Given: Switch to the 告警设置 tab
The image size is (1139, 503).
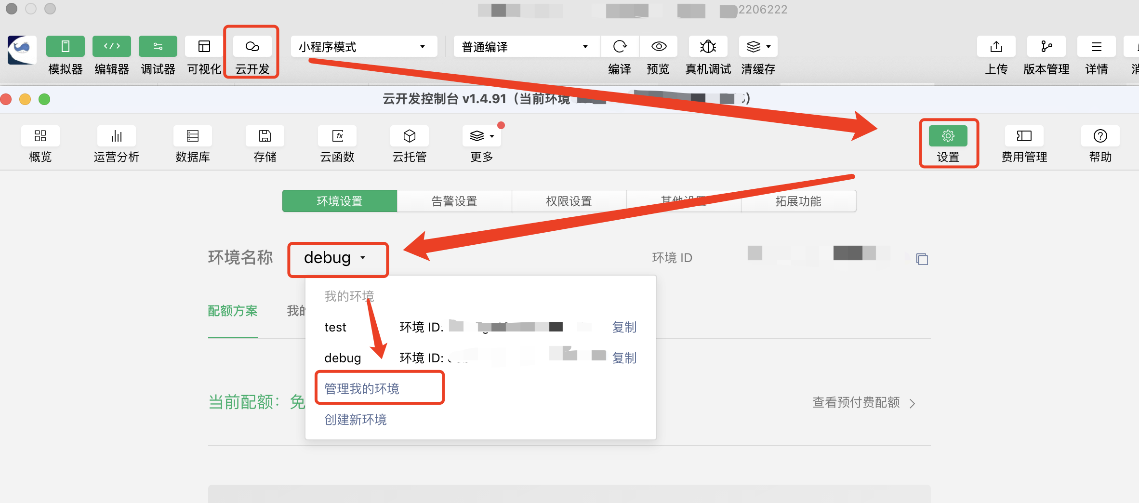Looking at the screenshot, I should coord(454,201).
